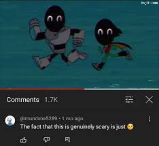Like the comment with thumbs up icon
159x146 pixels.
point(23,140)
